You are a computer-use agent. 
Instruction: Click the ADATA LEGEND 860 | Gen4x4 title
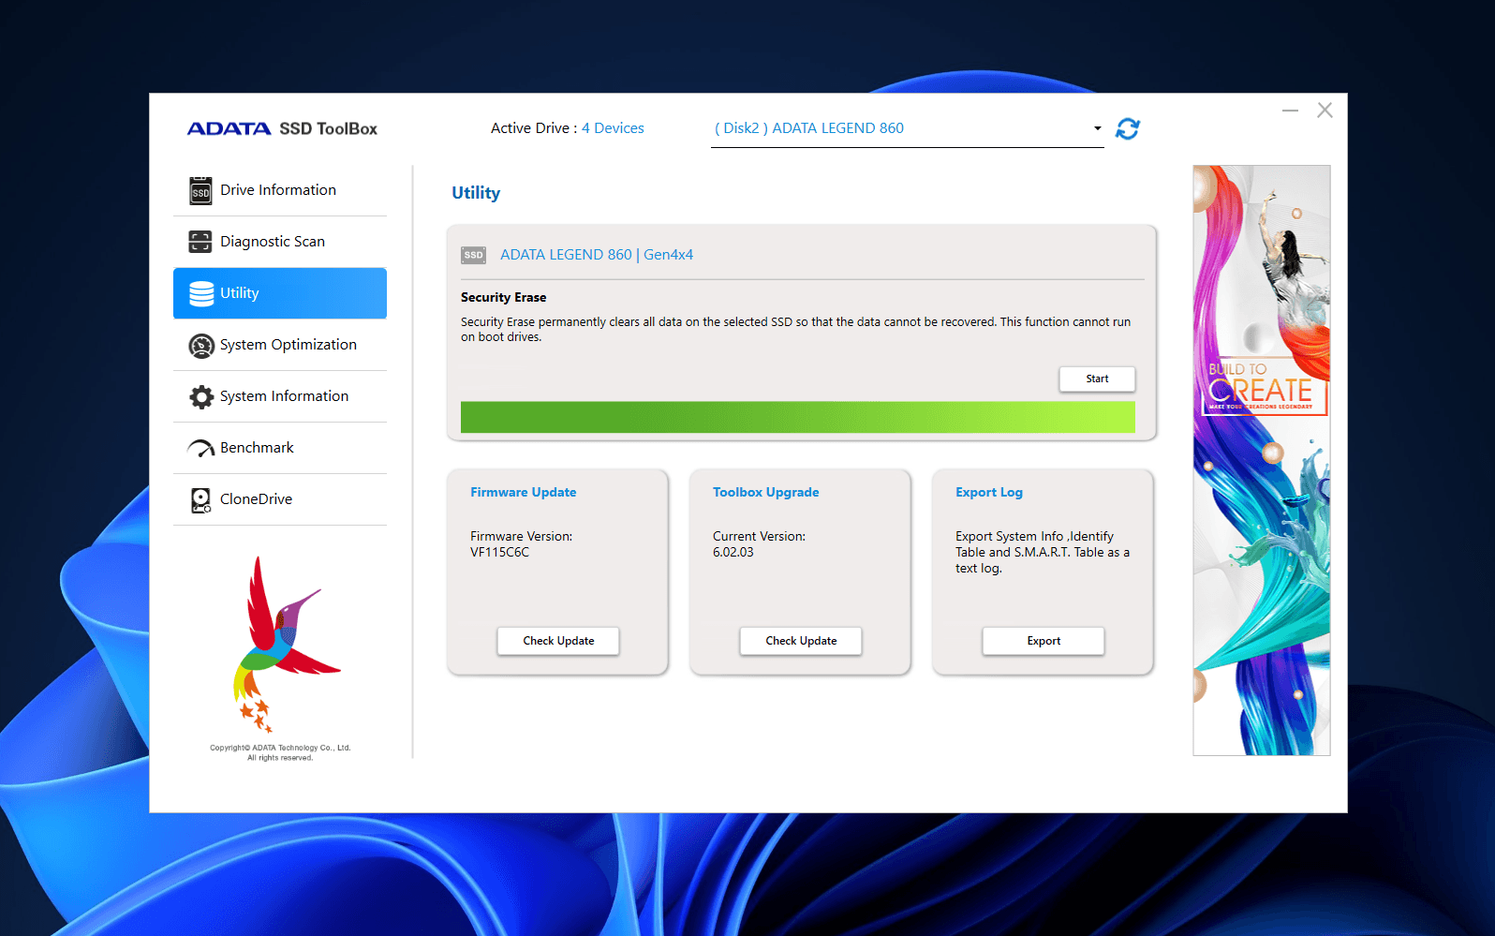click(x=597, y=255)
